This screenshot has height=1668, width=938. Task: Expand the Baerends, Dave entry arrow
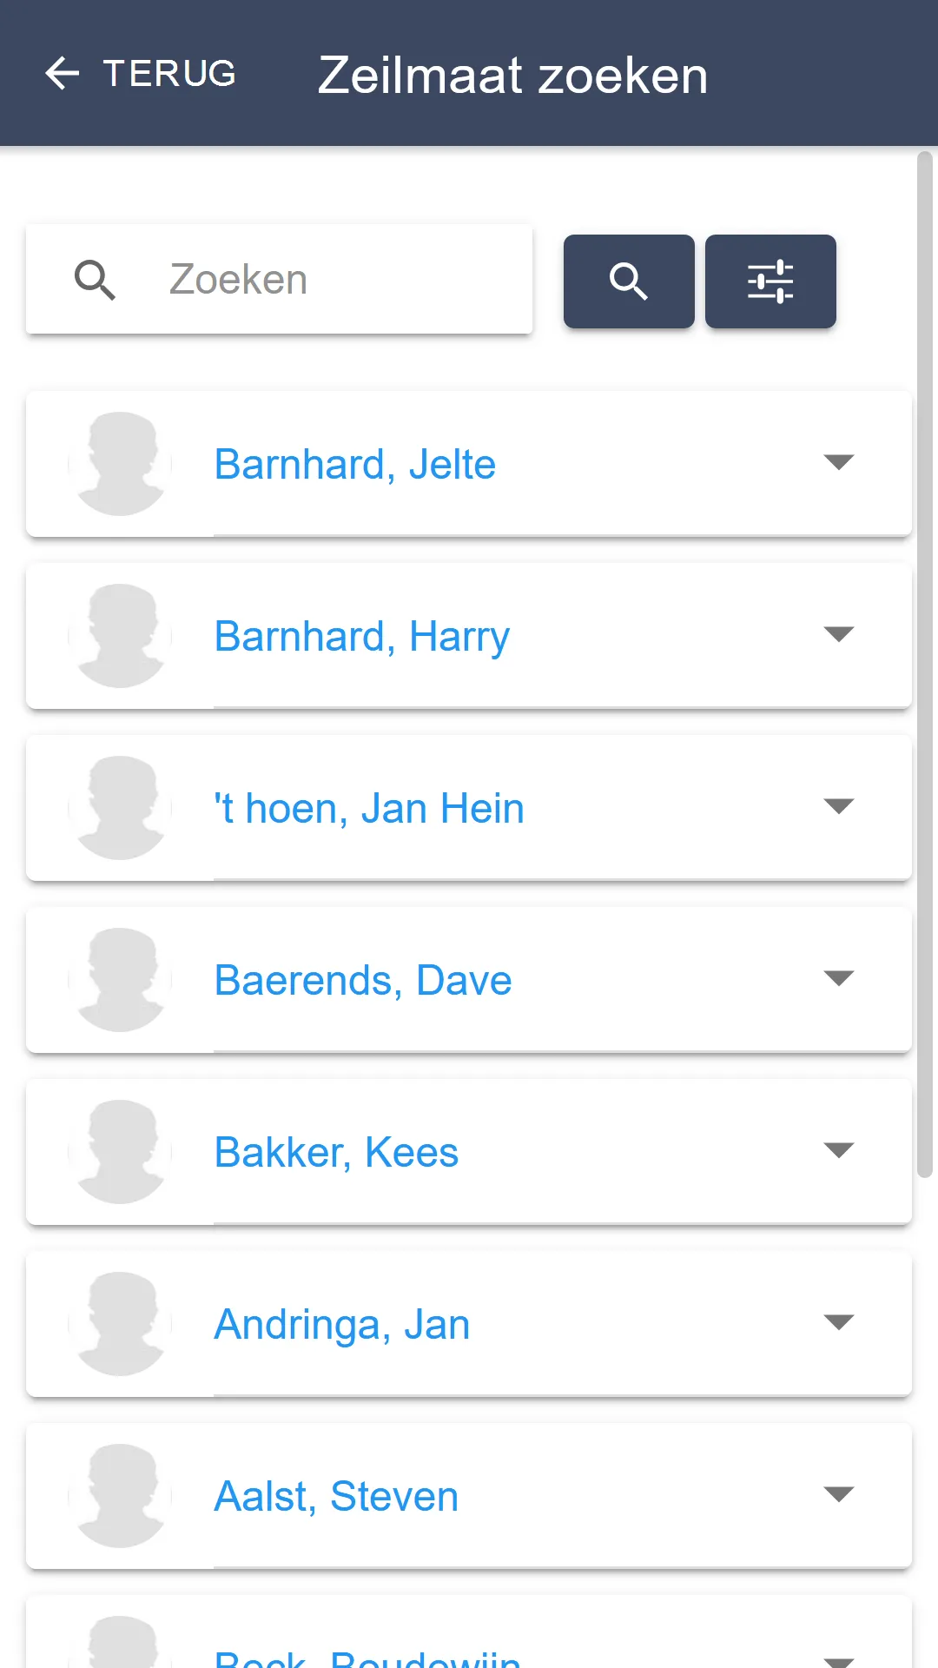tap(839, 978)
